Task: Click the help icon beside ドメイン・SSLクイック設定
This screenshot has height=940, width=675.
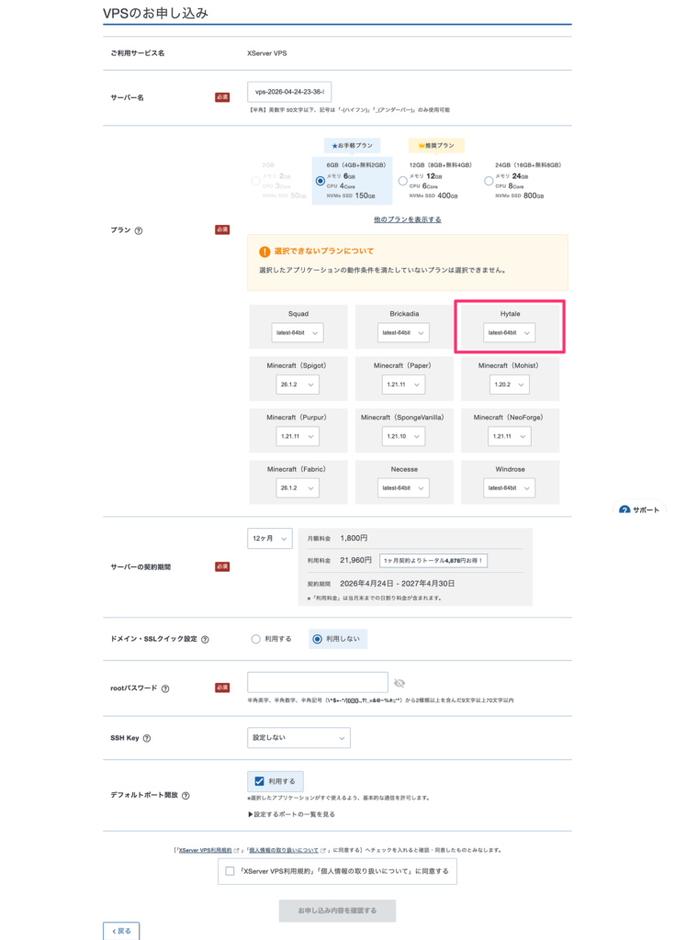Action: [x=204, y=639]
